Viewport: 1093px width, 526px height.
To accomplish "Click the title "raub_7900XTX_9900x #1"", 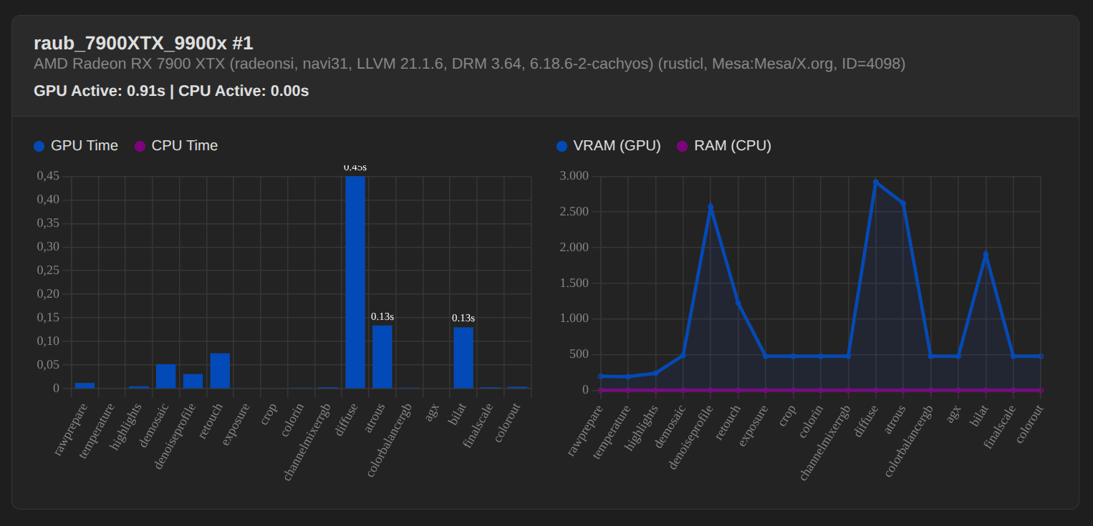I will pyautogui.click(x=143, y=43).
